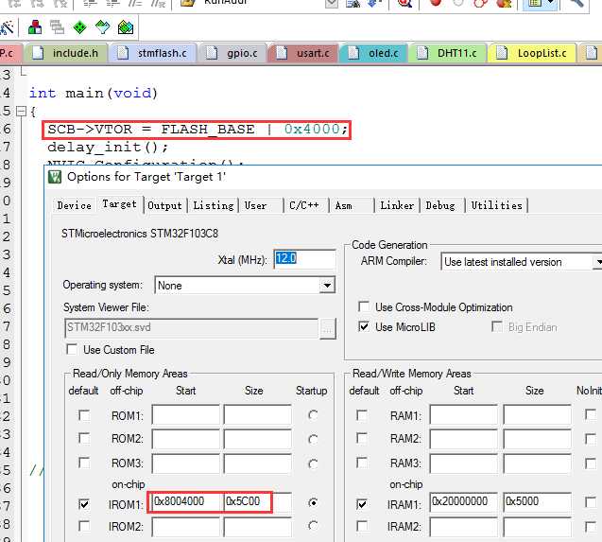Viewport: 602px width, 542px height.
Task: Click the RAM1 Start input field
Action: coord(464,414)
